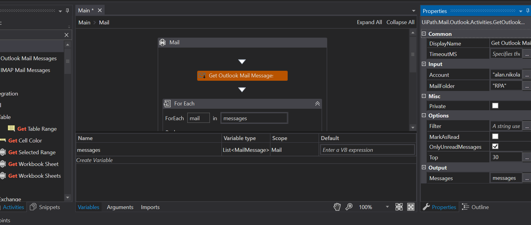Collapse the Options property group
This screenshot has height=225, width=531.
(424, 115)
